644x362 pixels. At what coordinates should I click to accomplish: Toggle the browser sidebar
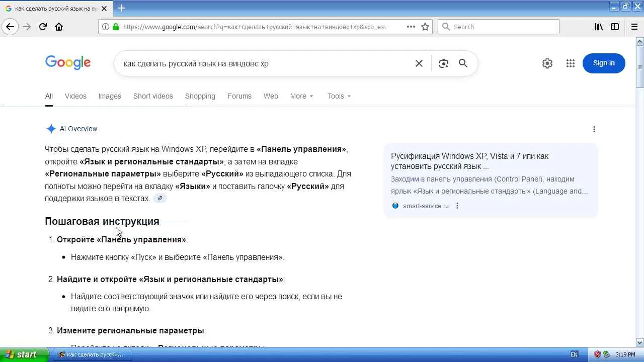(x=615, y=27)
